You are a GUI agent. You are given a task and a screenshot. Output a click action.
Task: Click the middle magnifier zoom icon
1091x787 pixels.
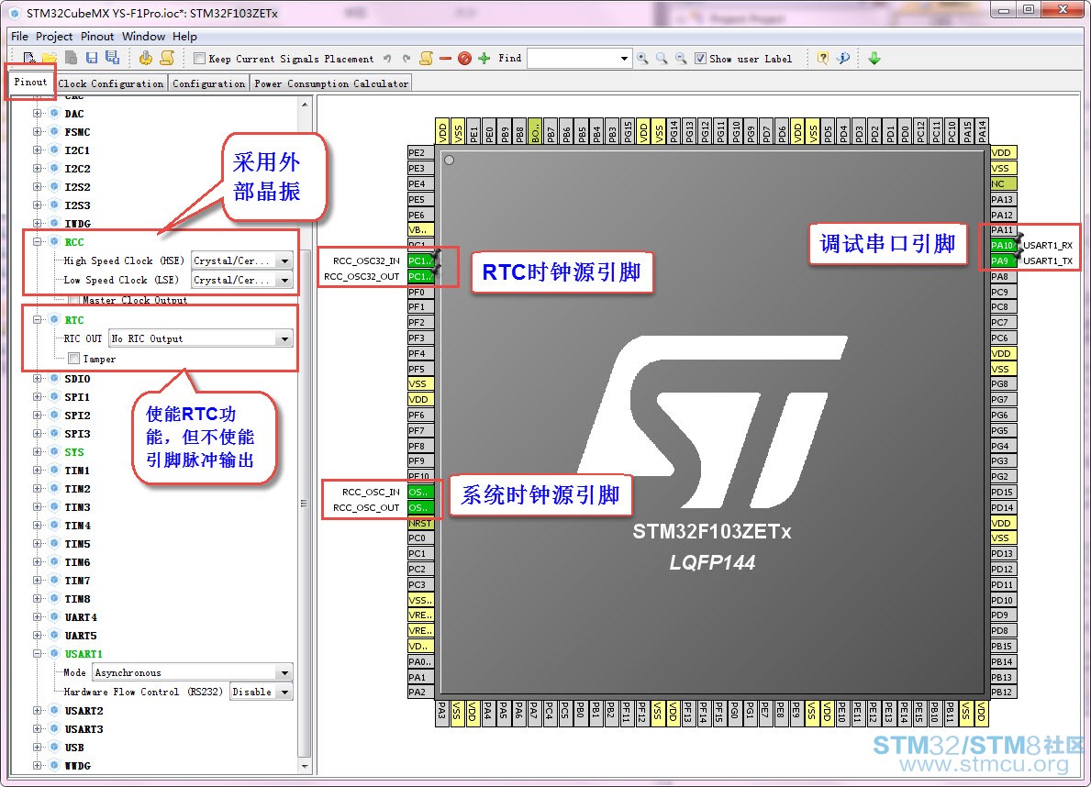click(x=662, y=59)
